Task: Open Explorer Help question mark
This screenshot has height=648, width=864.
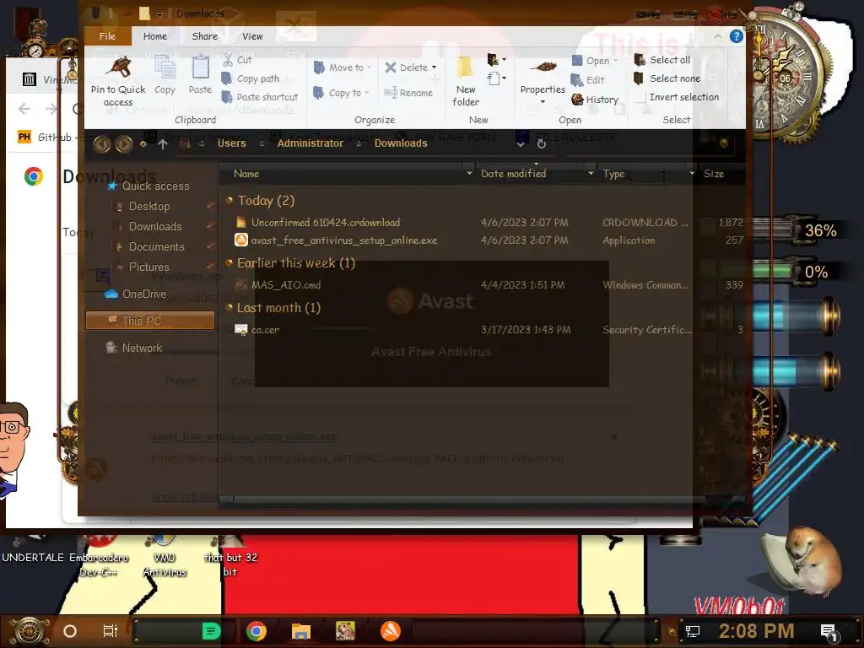Action: pos(736,36)
